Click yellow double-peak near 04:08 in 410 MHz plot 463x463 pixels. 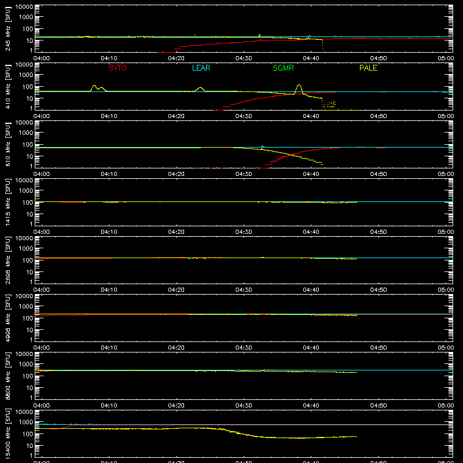pyautogui.click(x=98, y=88)
